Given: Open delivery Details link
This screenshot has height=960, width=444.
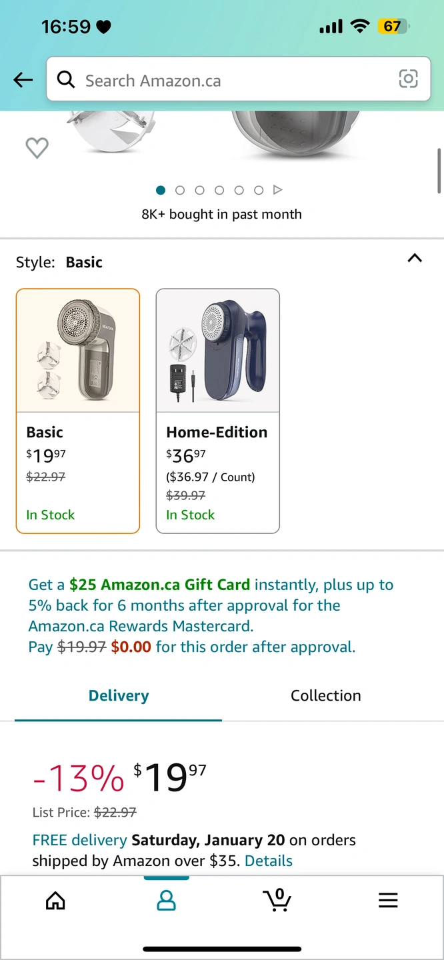Looking at the screenshot, I should click(269, 861).
